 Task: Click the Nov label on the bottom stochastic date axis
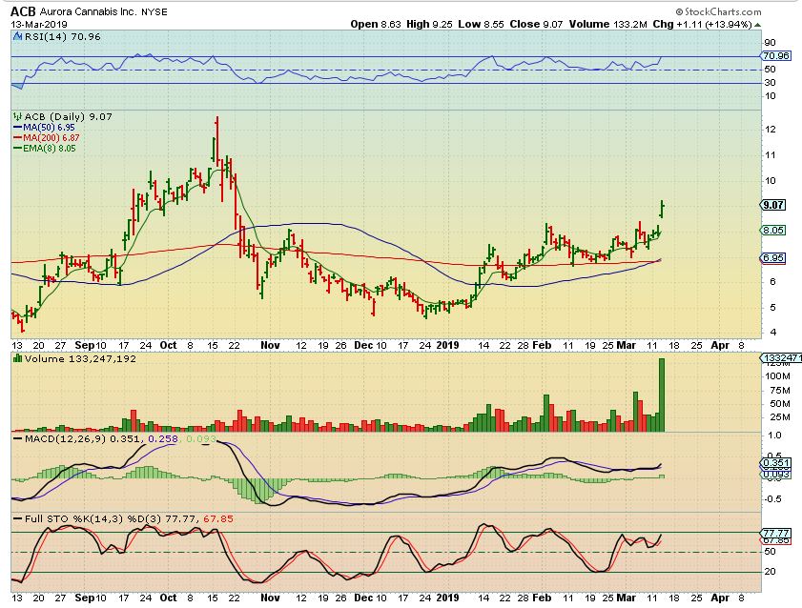270,598
